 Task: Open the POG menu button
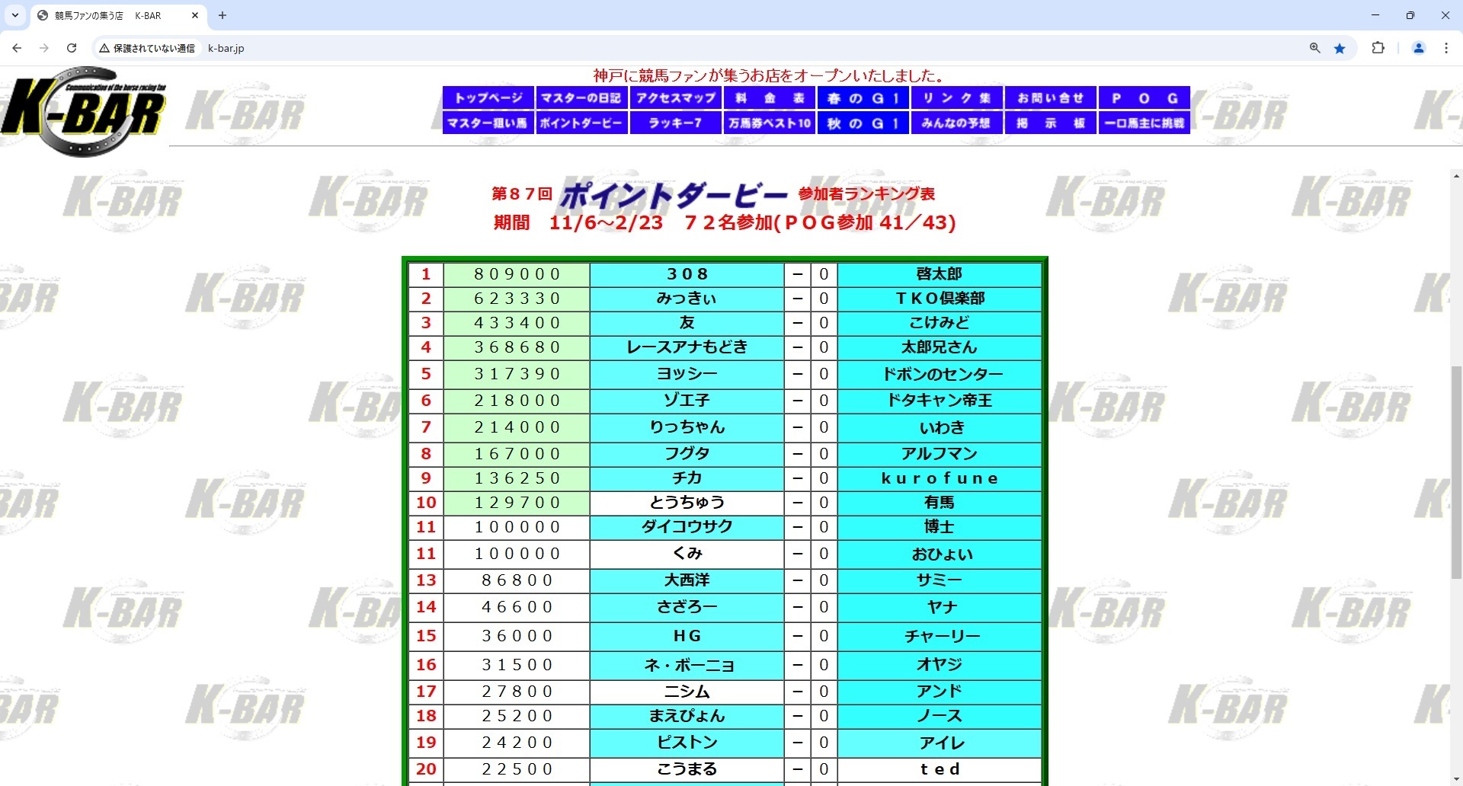[1144, 97]
